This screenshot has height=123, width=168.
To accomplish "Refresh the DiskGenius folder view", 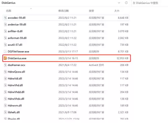I will (126, 3).
